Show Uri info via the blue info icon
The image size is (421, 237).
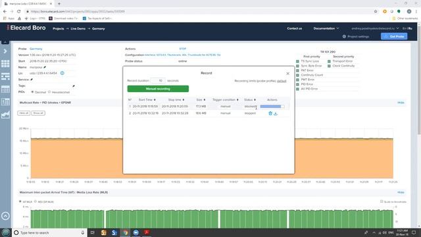(x=62, y=73)
